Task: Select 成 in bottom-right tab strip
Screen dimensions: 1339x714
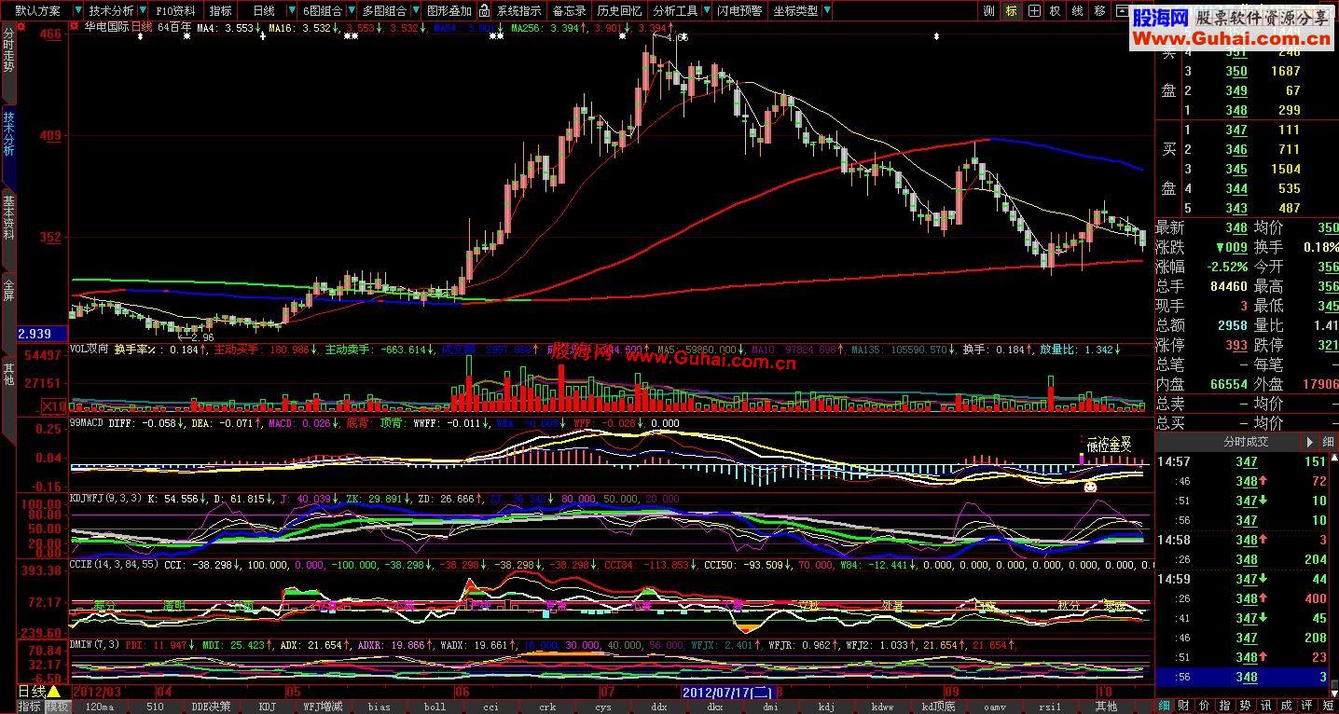Action: click(1288, 707)
